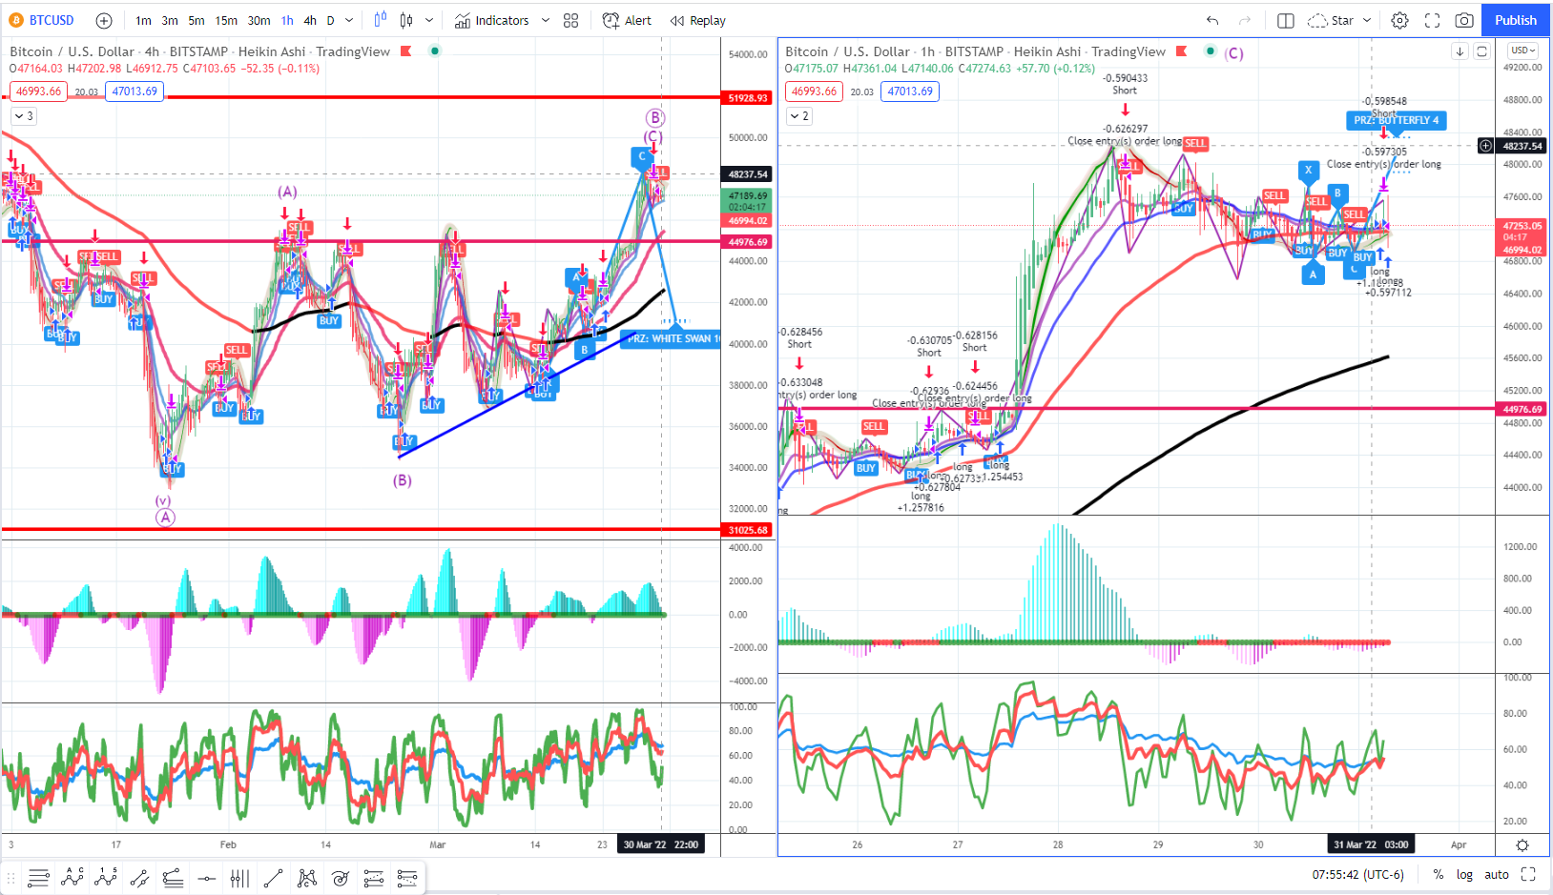Select the Elliott 12345 wave tool
1553x895 pixels.
106,878
